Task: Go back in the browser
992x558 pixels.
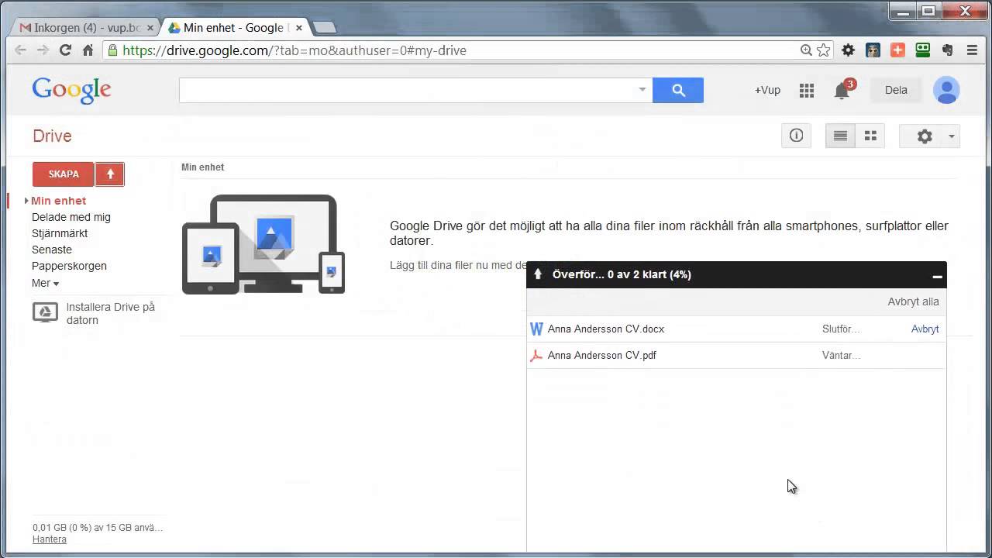Action: click(21, 50)
